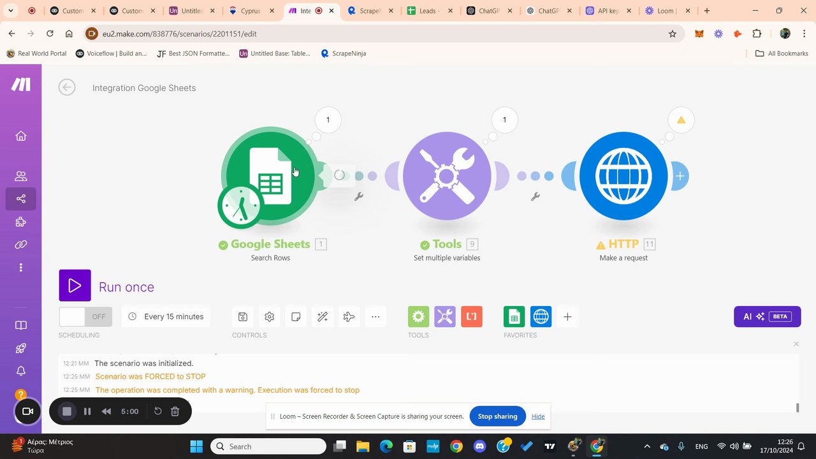Open the AI Beta assistant button

[767, 317]
